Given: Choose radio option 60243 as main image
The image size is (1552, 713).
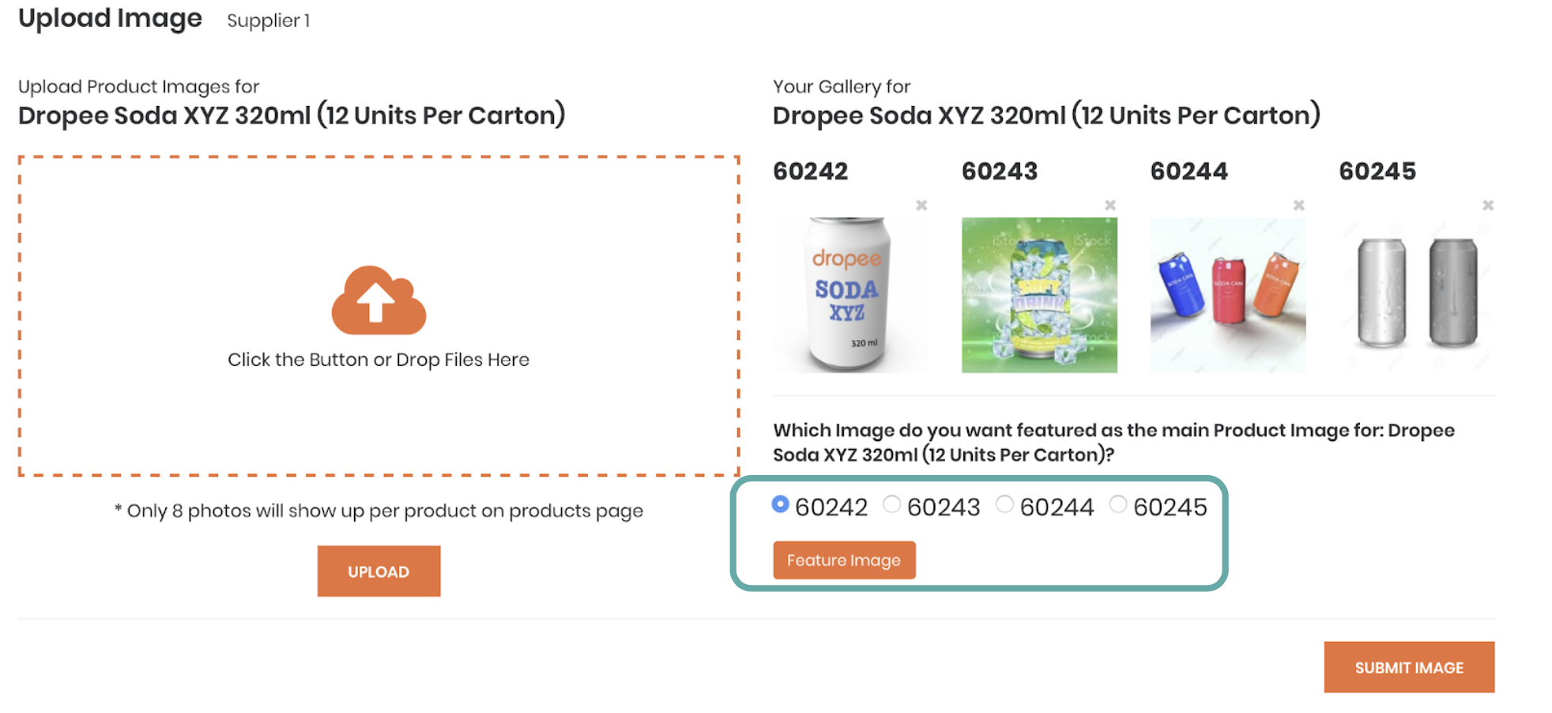Looking at the screenshot, I should [892, 504].
